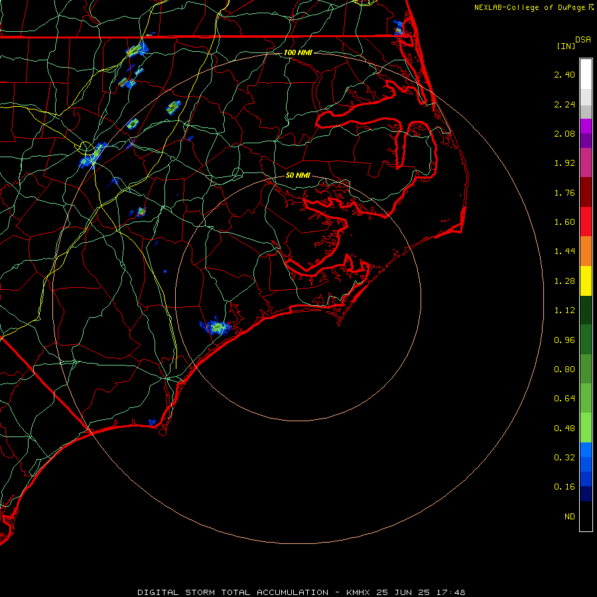
Task: Click the 1.76 legend value
Action: [x=564, y=192]
